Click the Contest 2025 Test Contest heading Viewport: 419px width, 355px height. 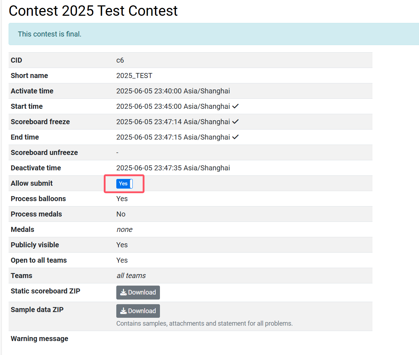93,11
